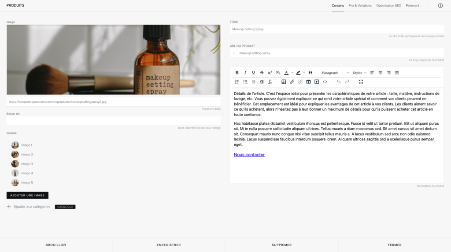This screenshot has width=451, height=252.
Task: Insert a hyperlink
Action: pos(292,82)
